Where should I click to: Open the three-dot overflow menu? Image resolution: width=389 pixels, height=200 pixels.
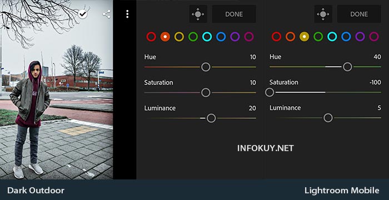[x=127, y=14]
